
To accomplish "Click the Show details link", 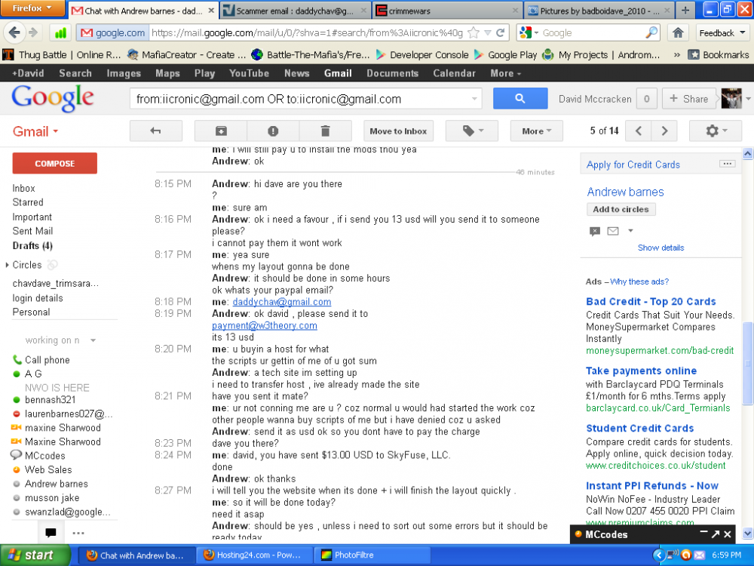I will tap(661, 248).
